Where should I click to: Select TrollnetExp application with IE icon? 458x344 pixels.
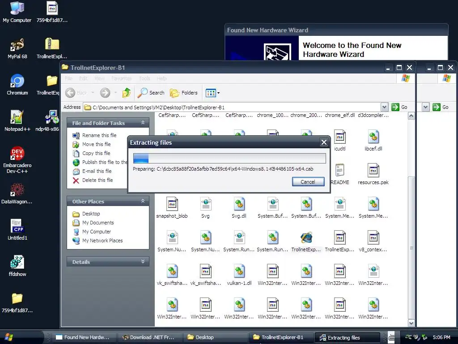coord(306,241)
